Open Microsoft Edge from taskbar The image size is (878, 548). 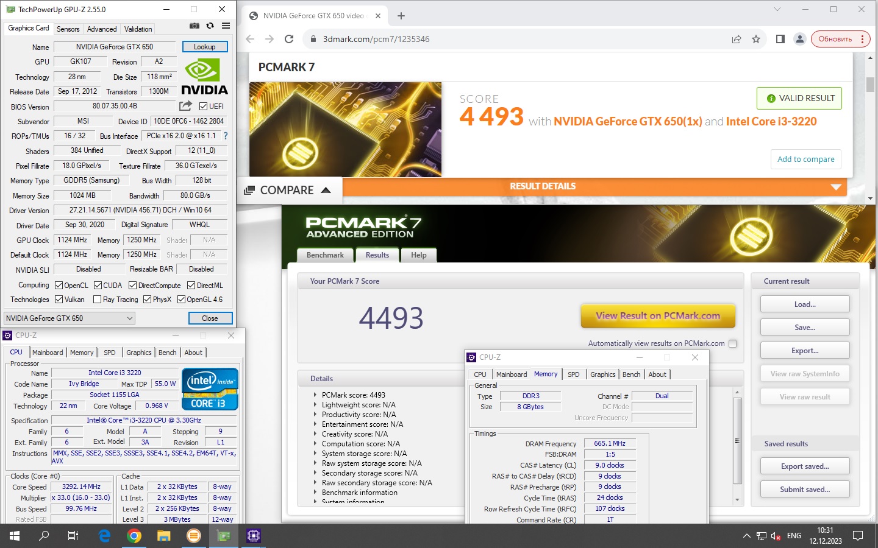coord(104,536)
